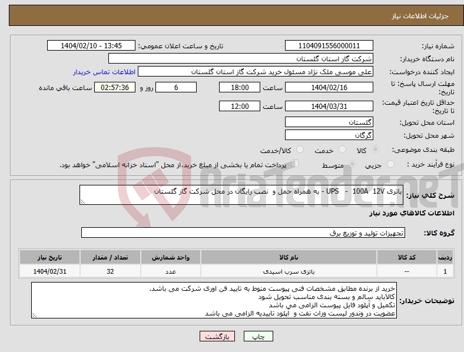Click the اطلاعات کالاهای مورد نیاز section heading
Screen dimensions: 464x352
point(412,213)
